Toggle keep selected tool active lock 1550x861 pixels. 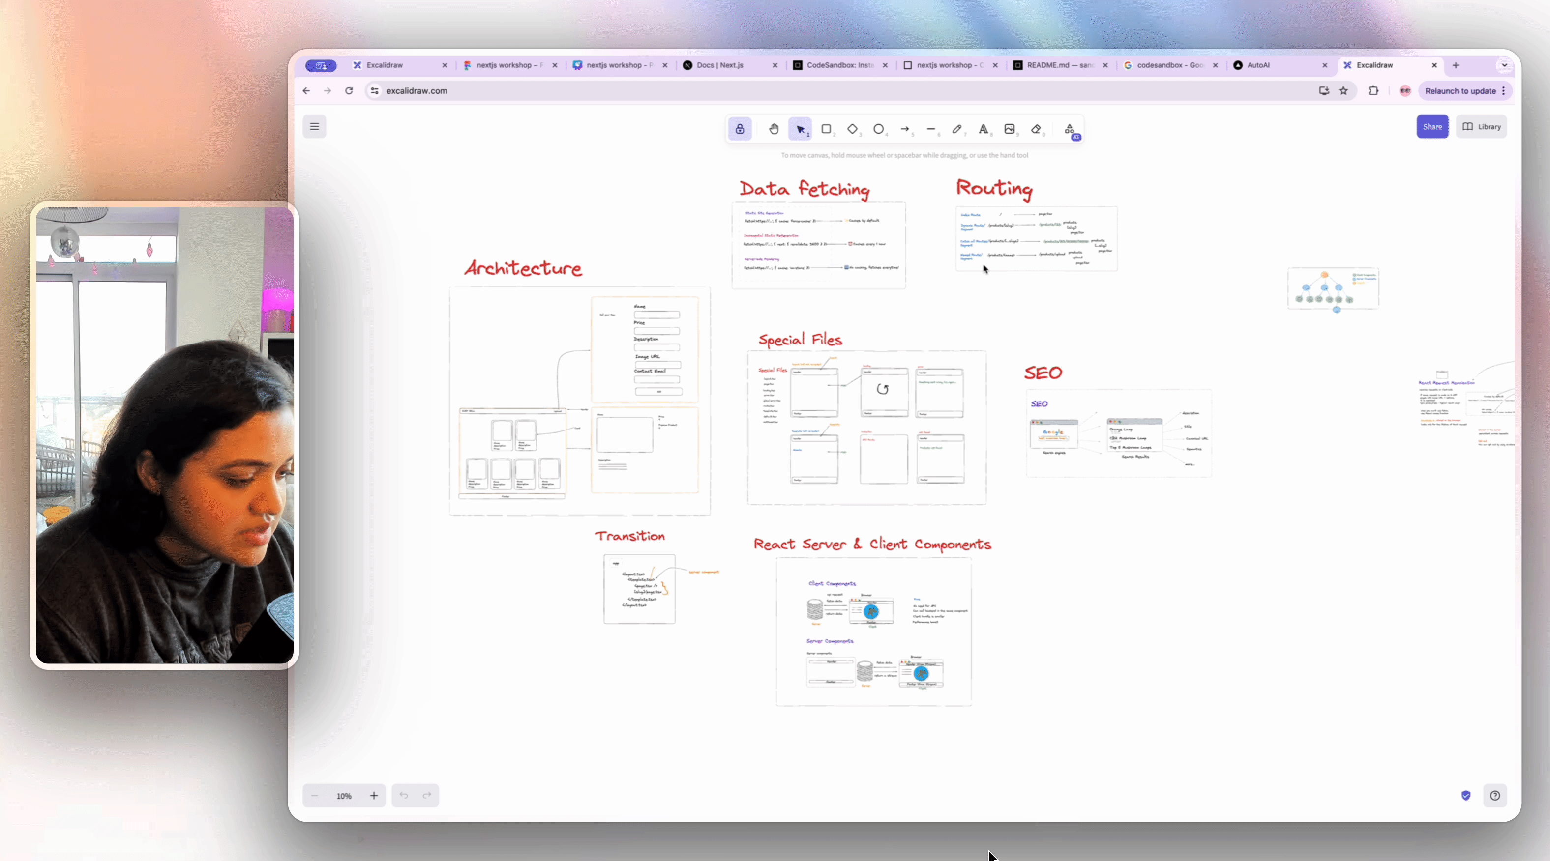740,129
